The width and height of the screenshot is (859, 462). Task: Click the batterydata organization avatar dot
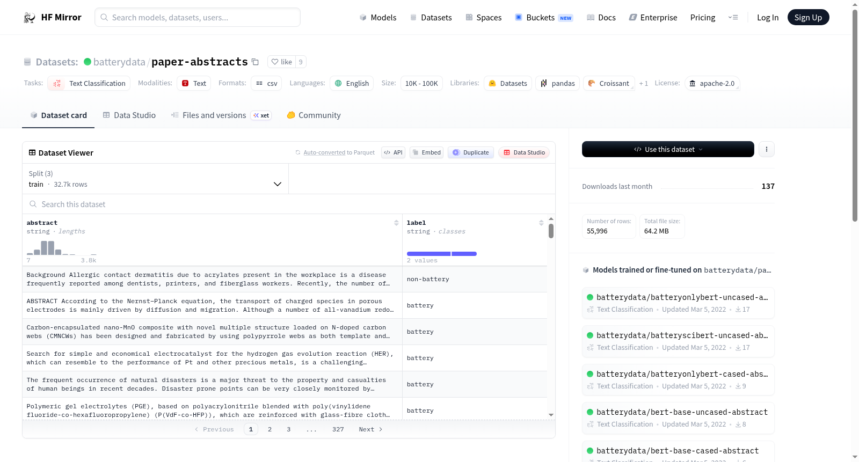tap(88, 62)
